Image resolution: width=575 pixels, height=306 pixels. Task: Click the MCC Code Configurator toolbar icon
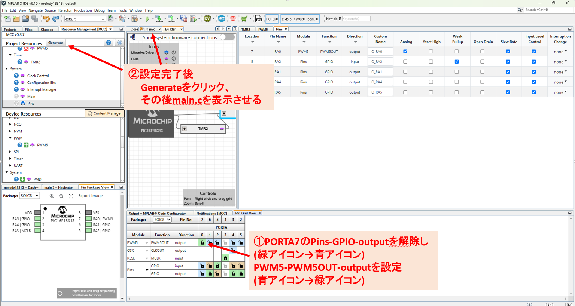point(222,18)
